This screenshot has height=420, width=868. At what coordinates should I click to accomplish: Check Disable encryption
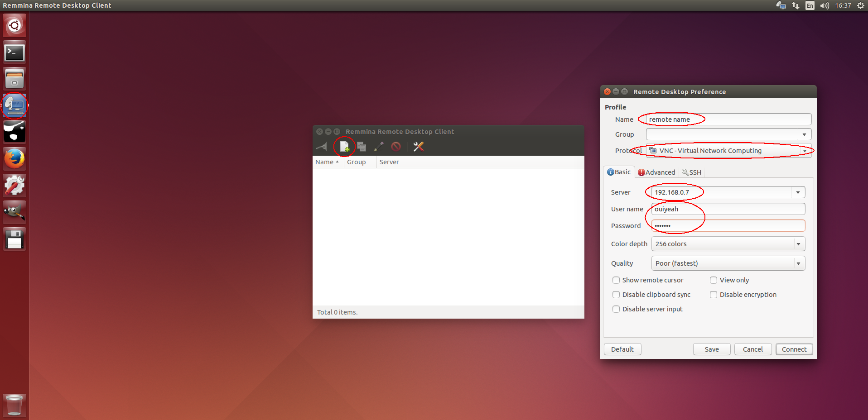point(714,295)
